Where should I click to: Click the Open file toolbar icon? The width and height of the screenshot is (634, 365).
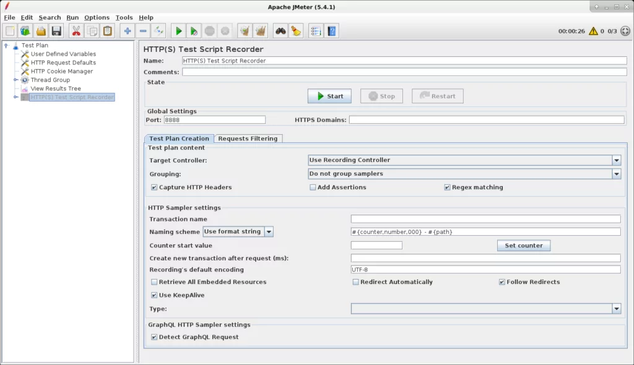pyautogui.click(x=41, y=31)
